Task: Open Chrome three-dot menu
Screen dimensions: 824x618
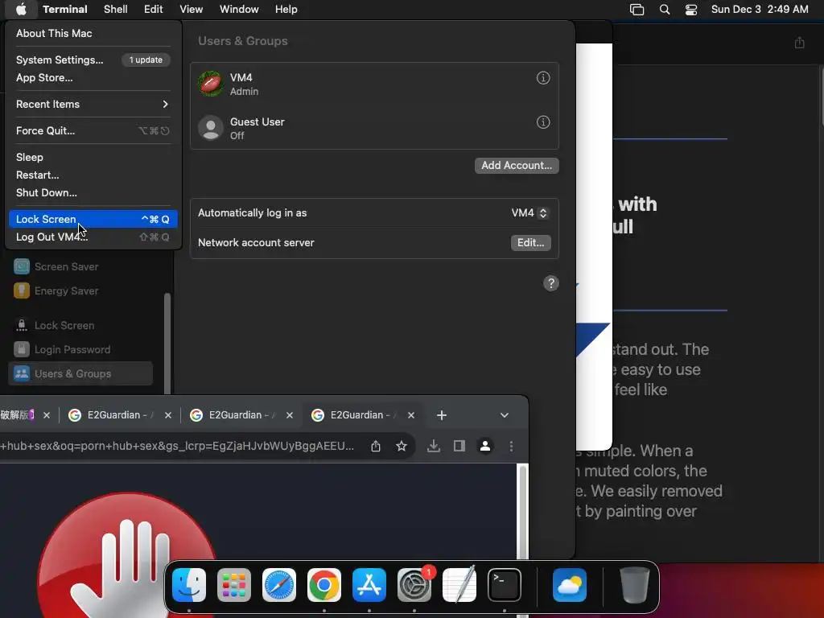Action: click(x=511, y=446)
